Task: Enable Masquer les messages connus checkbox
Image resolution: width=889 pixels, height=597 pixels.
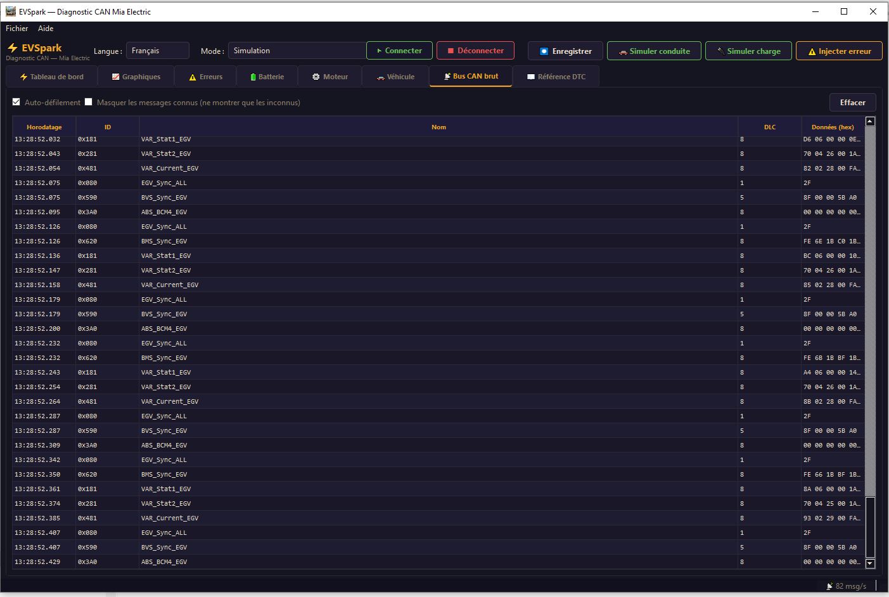Action: pos(89,102)
